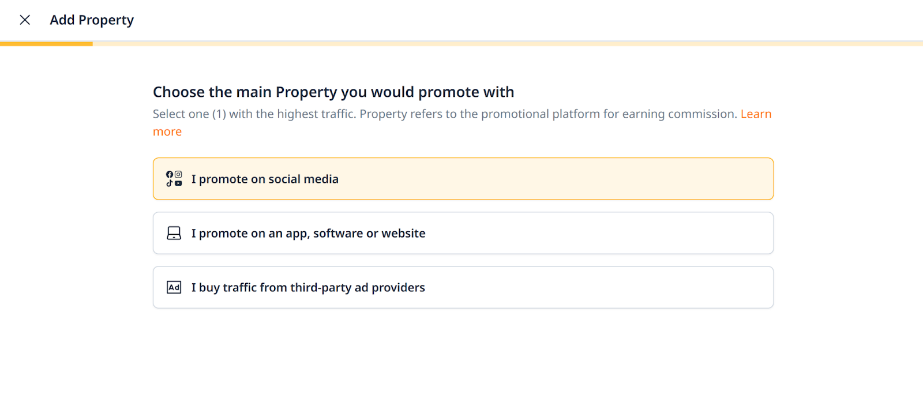This screenshot has height=417, width=923.
Task: Pick the third-party ad providers card
Action: pyautogui.click(x=577, y=287)
